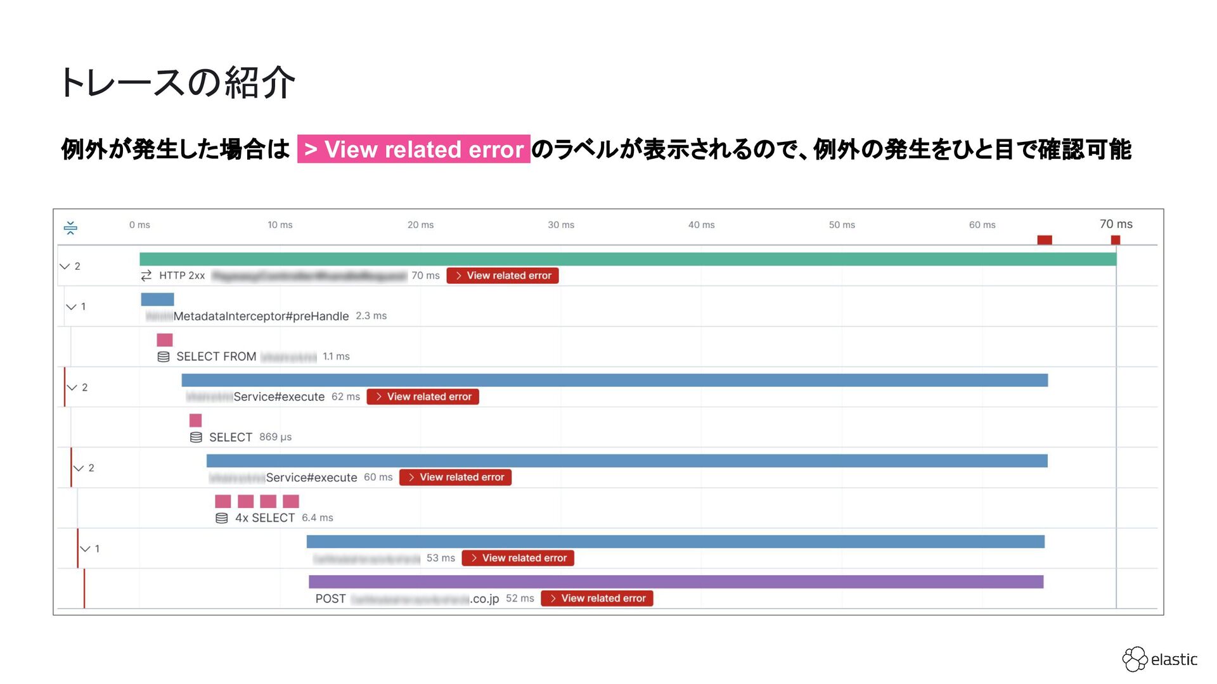1217x684 pixels.
Task: View related error for POST .co.jp span
Action: pyautogui.click(x=596, y=598)
